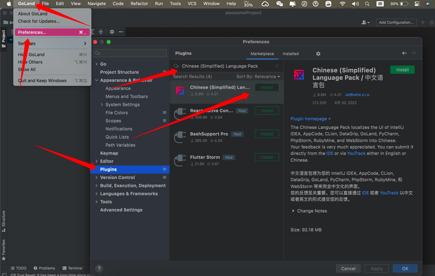
Task: Expand the Tools settings node
Action: point(96,202)
